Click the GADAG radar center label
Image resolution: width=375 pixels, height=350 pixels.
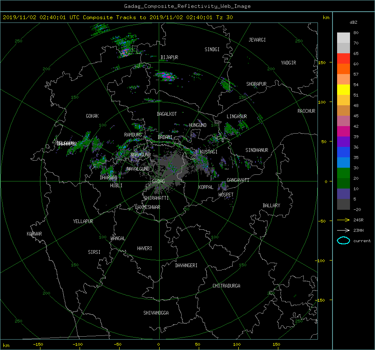[x=158, y=181]
